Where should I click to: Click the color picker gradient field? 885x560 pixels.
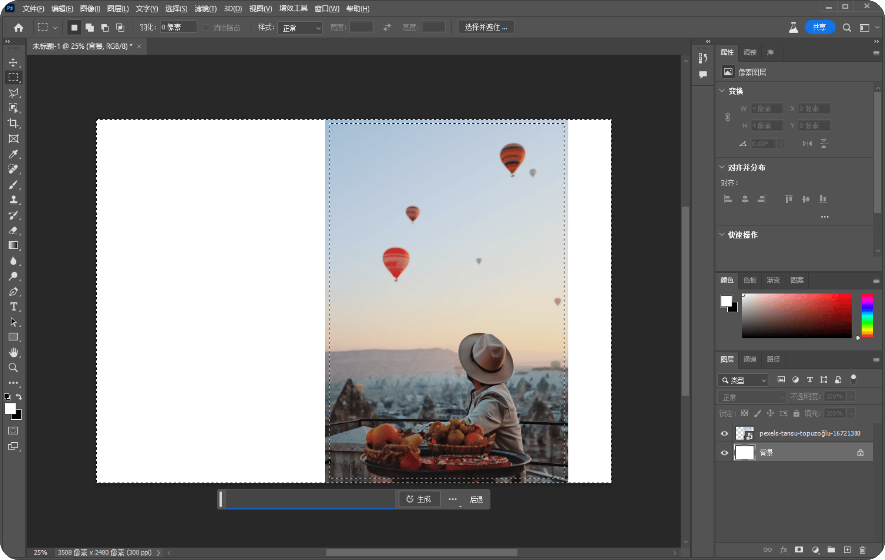(796, 316)
